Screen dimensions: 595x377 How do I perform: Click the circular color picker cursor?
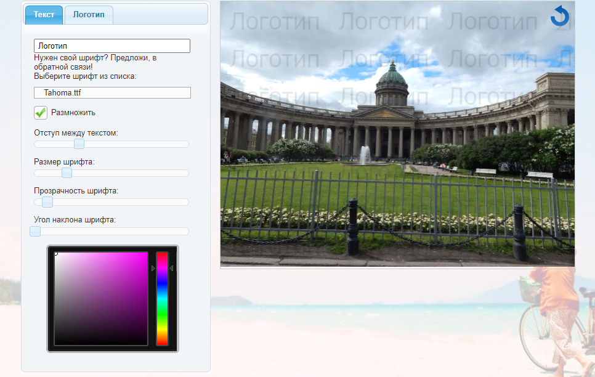pos(55,253)
